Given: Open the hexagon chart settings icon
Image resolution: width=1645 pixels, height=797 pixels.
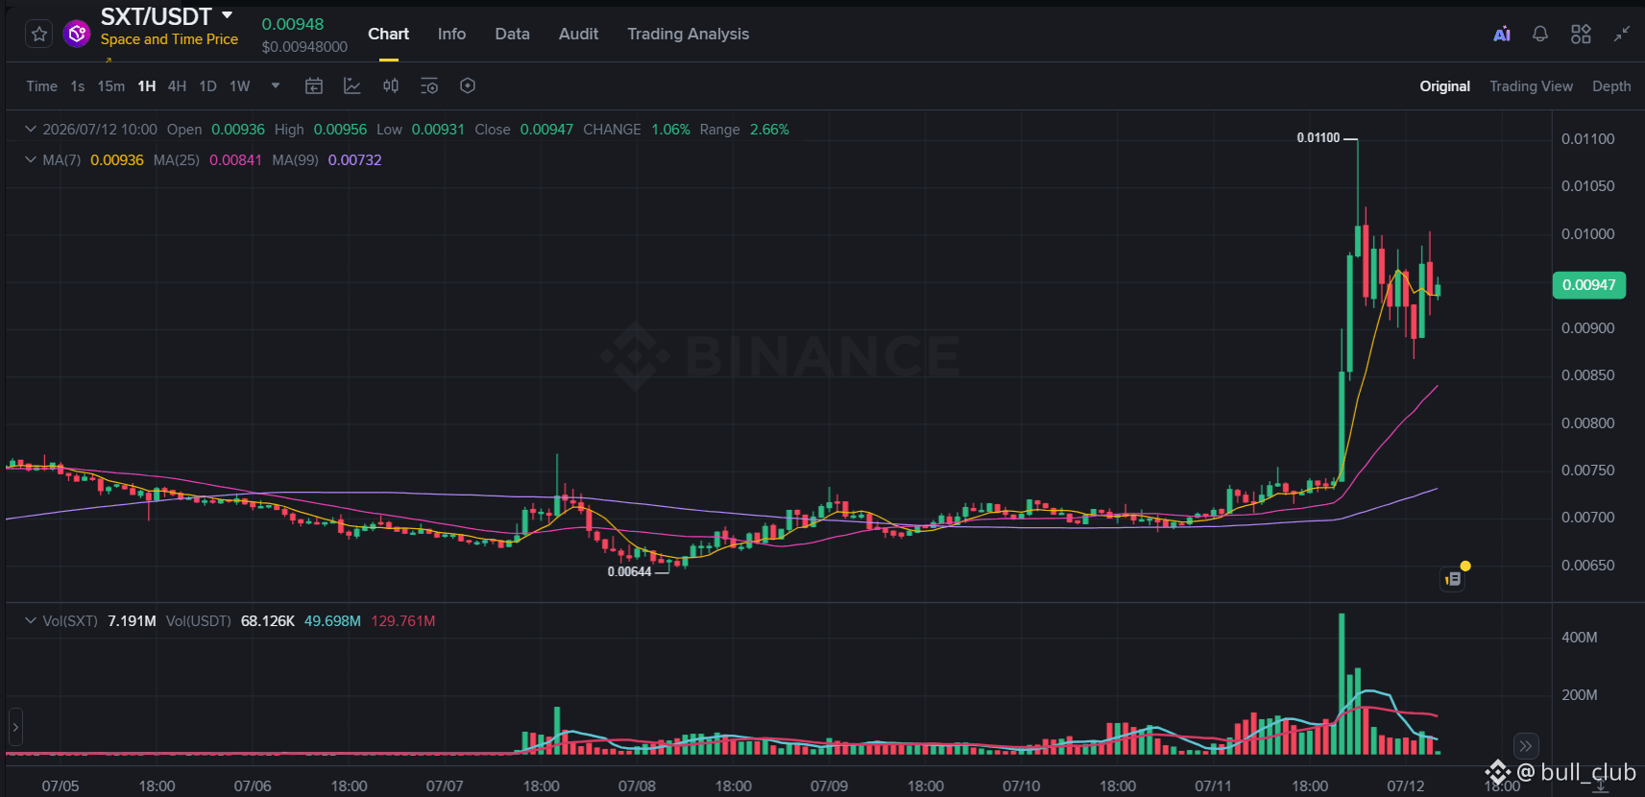Looking at the screenshot, I should [468, 86].
